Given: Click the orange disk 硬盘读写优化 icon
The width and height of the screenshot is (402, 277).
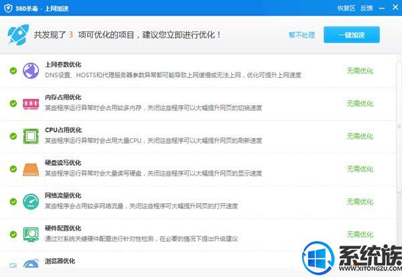Looking at the screenshot, I should tap(31, 170).
